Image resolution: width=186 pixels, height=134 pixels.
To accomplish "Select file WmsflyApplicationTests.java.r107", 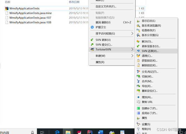I will [x=30, y=18].
